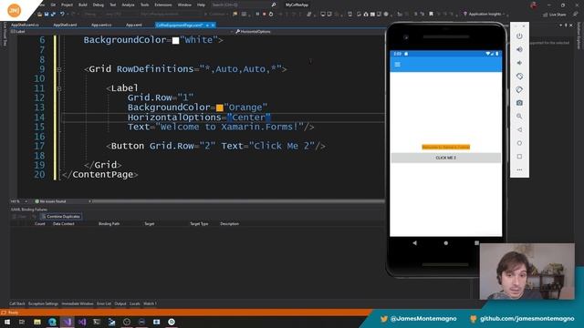Screen dimensions: 584x328
Task: Open the Debug menu
Action: [99, 5]
